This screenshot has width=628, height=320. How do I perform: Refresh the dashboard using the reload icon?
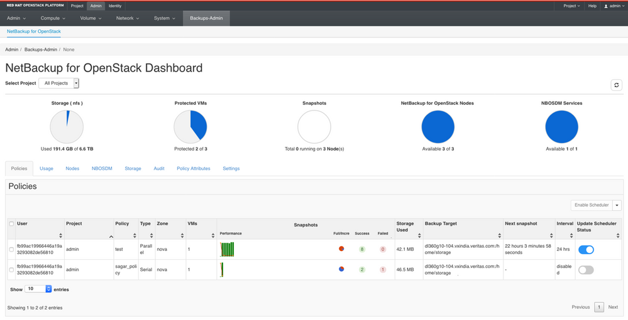click(x=617, y=85)
